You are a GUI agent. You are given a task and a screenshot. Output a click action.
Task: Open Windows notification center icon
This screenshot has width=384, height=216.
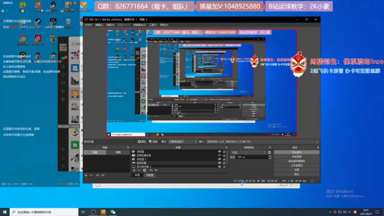(x=377, y=212)
